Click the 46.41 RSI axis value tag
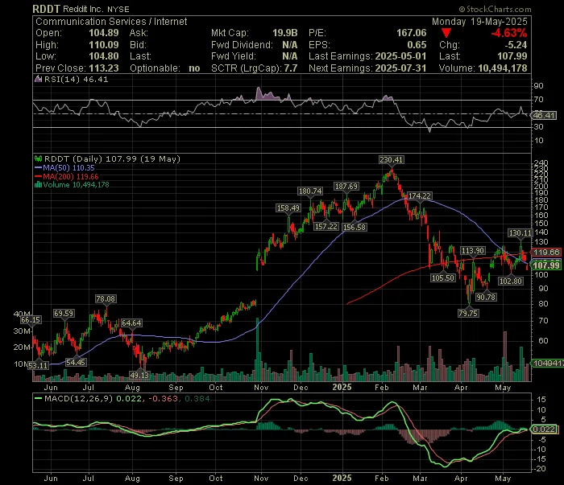 tap(544, 116)
